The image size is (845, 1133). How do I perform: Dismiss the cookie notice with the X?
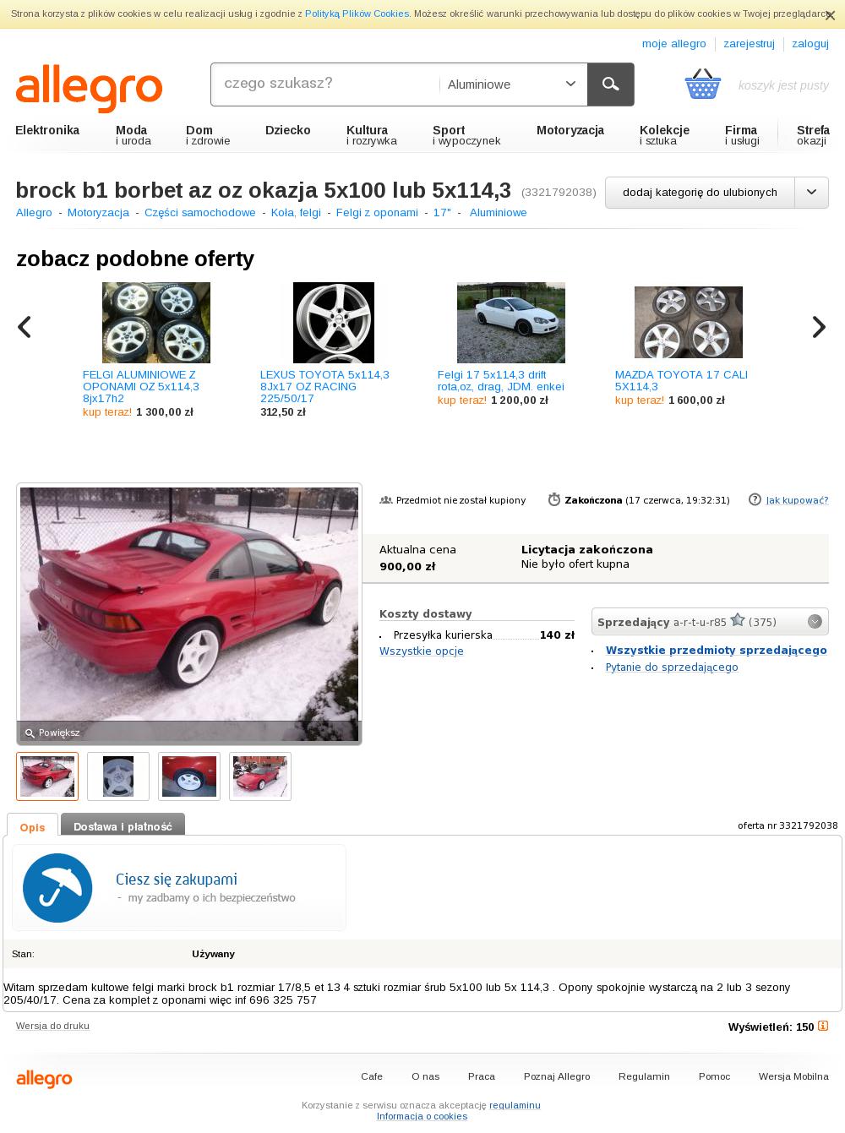click(x=830, y=15)
